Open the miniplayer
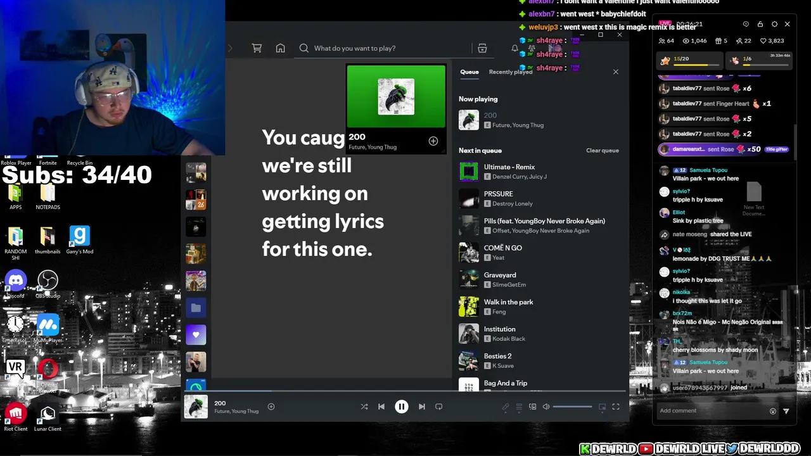 [602, 407]
